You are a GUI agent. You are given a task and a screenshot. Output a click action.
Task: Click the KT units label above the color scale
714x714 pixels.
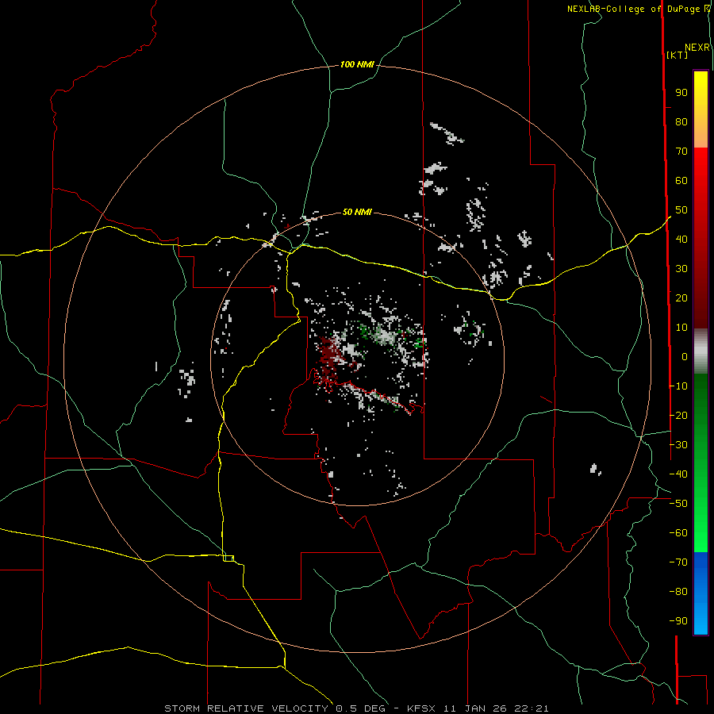click(x=678, y=55)
